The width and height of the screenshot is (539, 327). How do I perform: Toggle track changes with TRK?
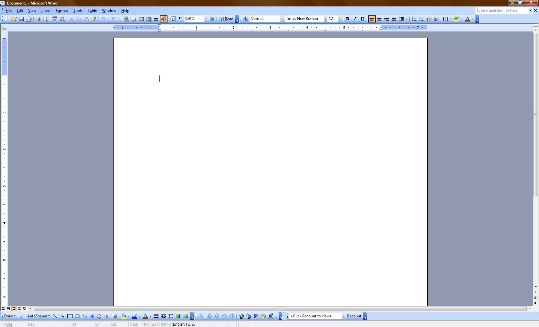click(x=145, y=324)
